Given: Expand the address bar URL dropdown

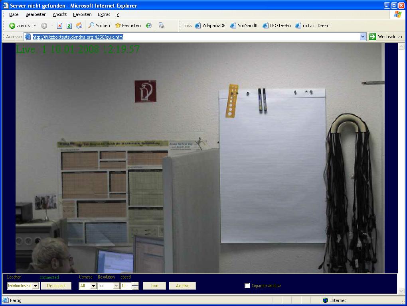Looking at the screenshot, I should [363, 37].
